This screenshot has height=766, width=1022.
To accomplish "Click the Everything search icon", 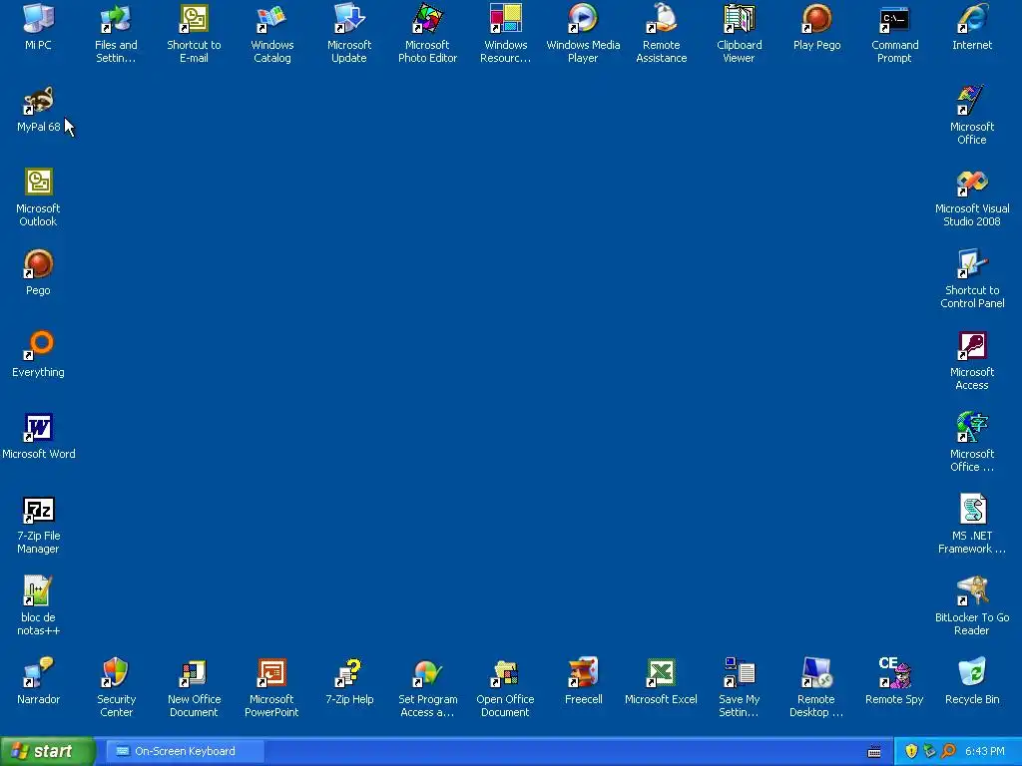I will point(39,346).
